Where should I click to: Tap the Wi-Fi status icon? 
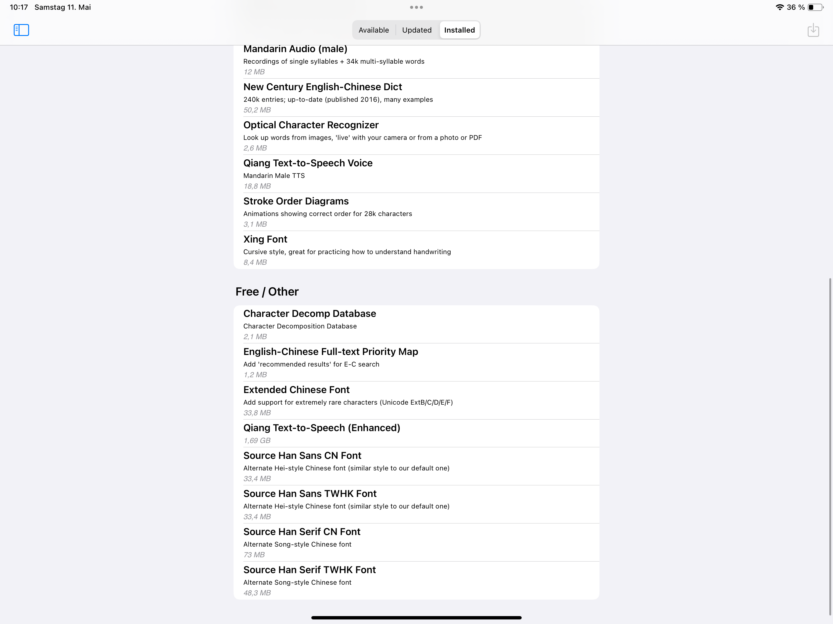(780, 7)
